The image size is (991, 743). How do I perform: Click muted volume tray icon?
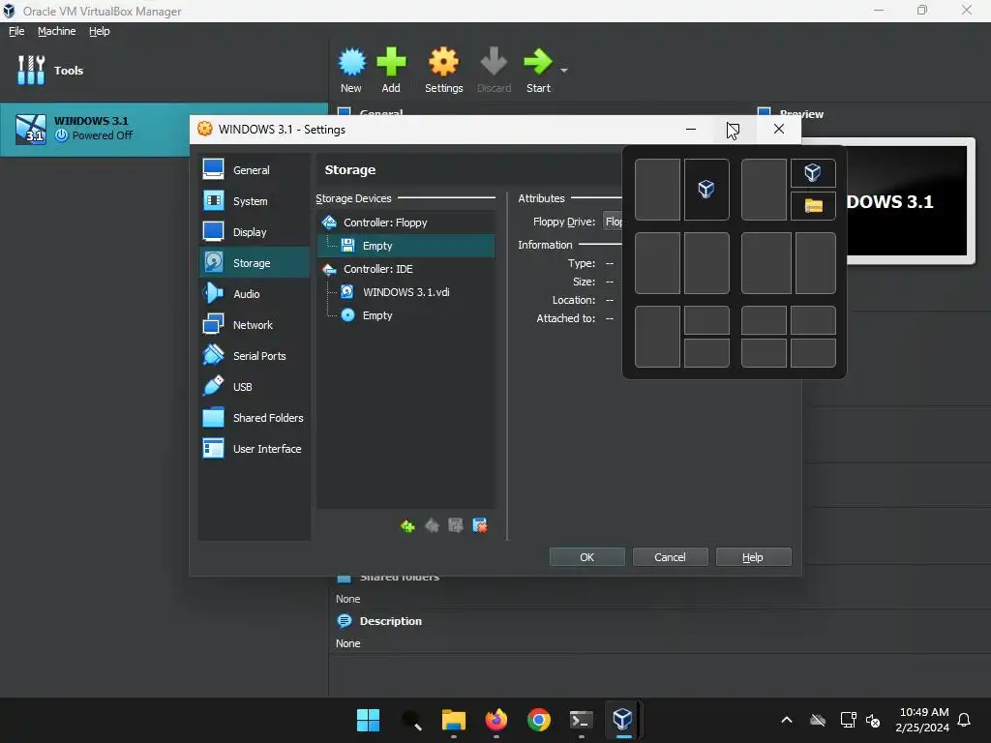tap(873, 720)
